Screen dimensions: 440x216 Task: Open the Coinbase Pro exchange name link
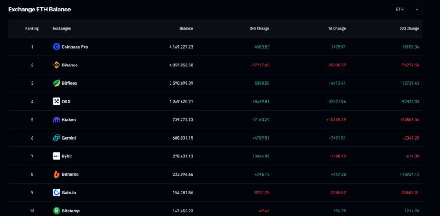pos(75,47)
